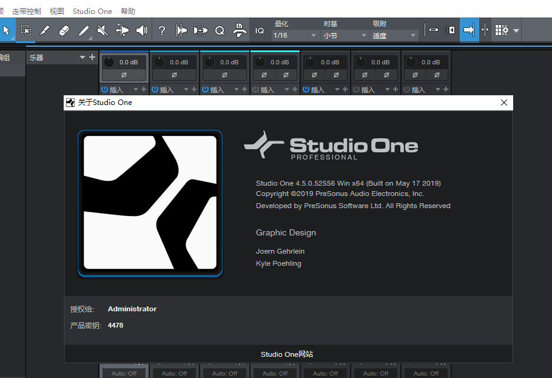Click Auto: Off under the seventh channel
Image resolution: width=552 pixels, height=378 pixels.
(x=426, y=373)
